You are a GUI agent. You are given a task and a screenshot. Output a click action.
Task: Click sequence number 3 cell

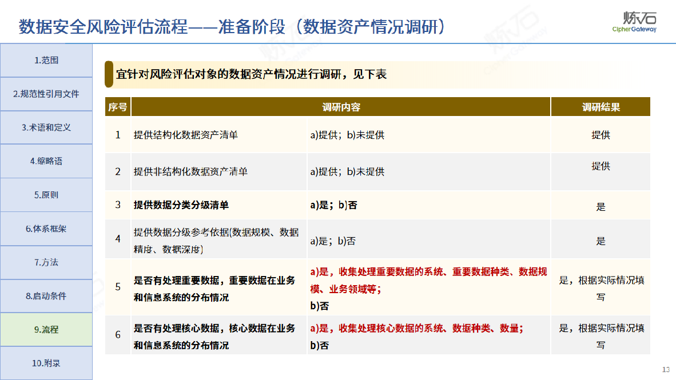(x=118, y=205)
